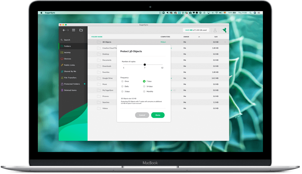The image size is (302, 174).
Task: Click the Videos folder icon
Action: [x=99, y=108]
